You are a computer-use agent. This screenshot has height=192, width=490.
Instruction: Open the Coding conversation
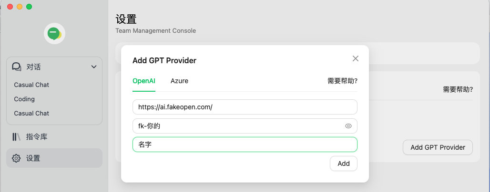click(x=24, y=99)
